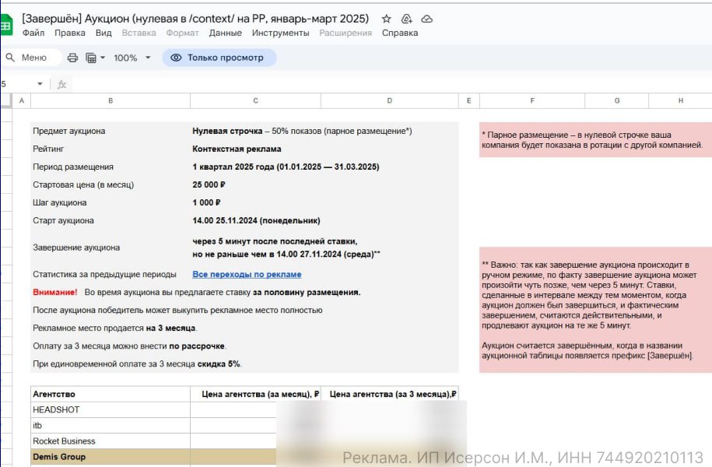
Task: Star this spreadsheet document
Action: [387, 19]
